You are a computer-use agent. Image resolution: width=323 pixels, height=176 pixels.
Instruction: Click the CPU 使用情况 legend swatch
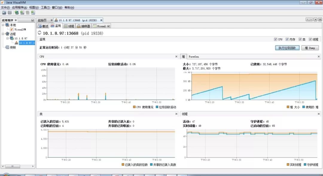[x=134, y=107]
